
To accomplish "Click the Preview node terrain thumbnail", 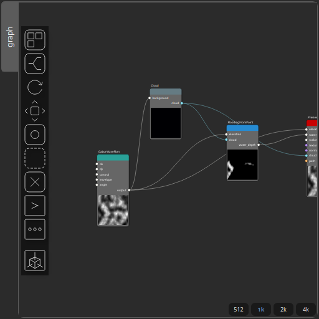I will [312, 181].
